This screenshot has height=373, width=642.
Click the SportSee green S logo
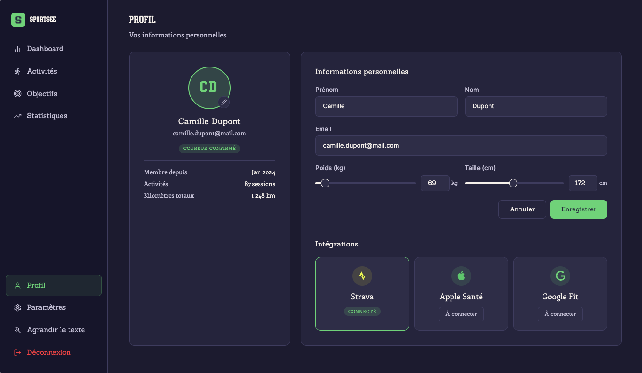(18, 20)
